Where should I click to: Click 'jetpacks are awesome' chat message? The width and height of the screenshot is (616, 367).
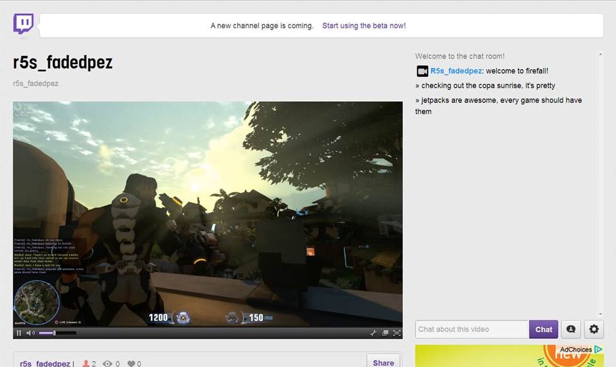(498, 106)
